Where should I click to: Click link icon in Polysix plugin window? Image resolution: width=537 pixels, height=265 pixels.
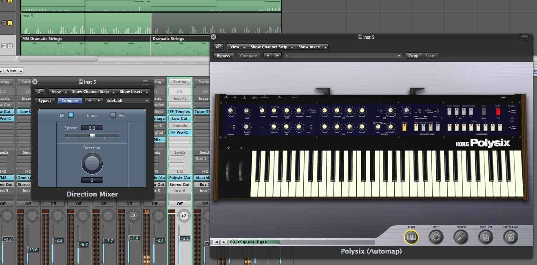click(219, 47)
